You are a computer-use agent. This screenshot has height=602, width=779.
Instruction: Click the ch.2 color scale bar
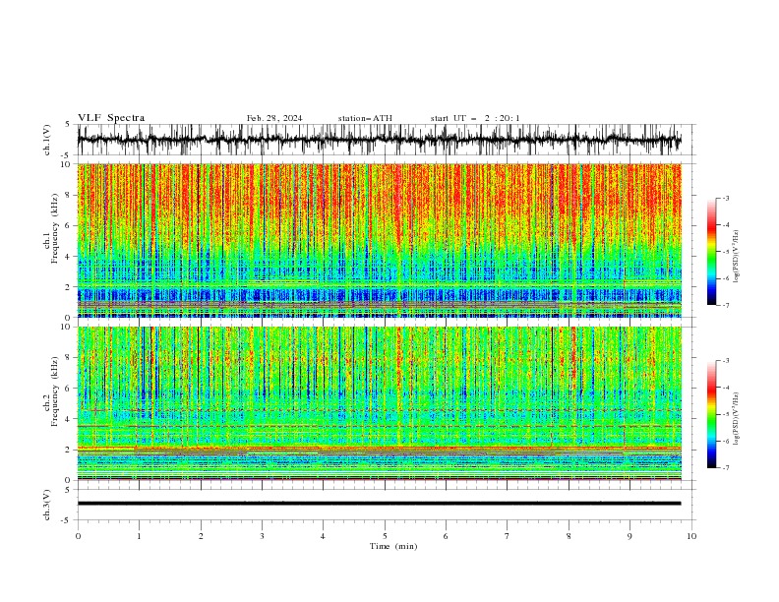pos(711,414)
